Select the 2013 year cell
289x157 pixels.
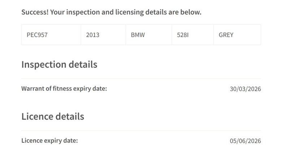[x=92, y=35]
